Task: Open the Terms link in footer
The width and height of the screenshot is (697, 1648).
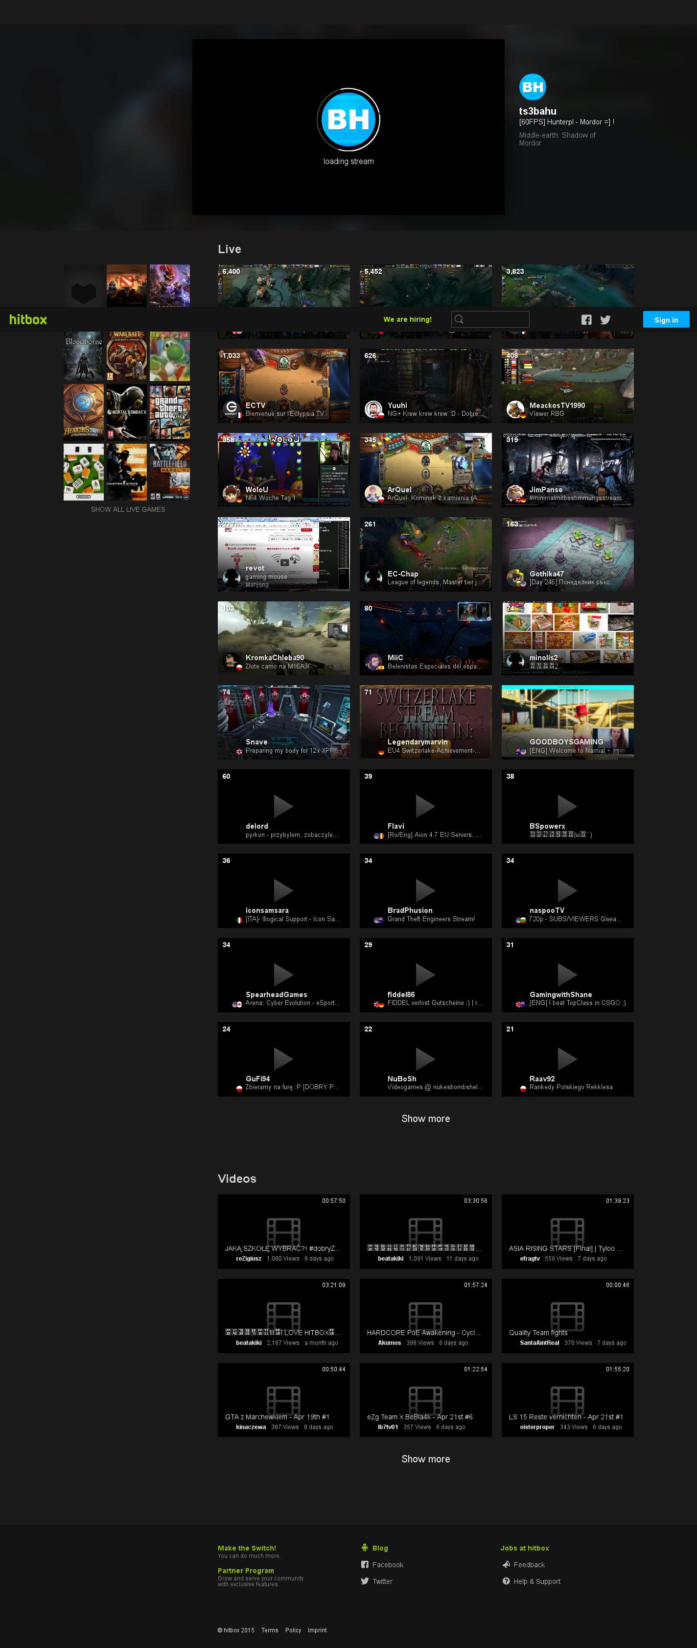Action: (x=269, y=1630)
